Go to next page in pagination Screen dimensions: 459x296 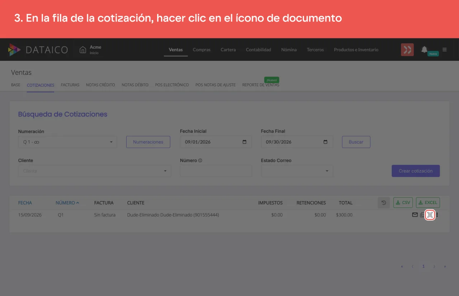[434, 266]
